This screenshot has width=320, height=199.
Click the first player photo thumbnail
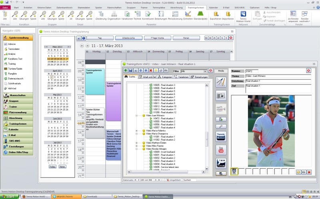(x=235, y=171)
